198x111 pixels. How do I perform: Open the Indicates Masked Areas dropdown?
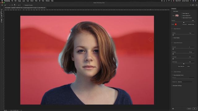tap(192, 24)
